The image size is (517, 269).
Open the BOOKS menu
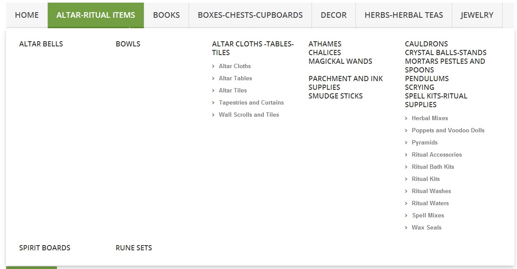166,15
